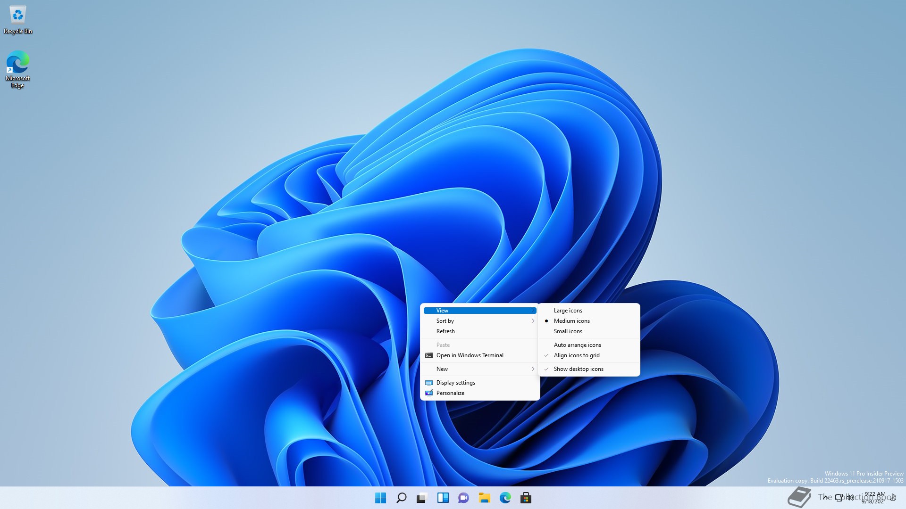Open the Recycle Bin desktop icon
906x509 pixels.
tap(18, 20)
